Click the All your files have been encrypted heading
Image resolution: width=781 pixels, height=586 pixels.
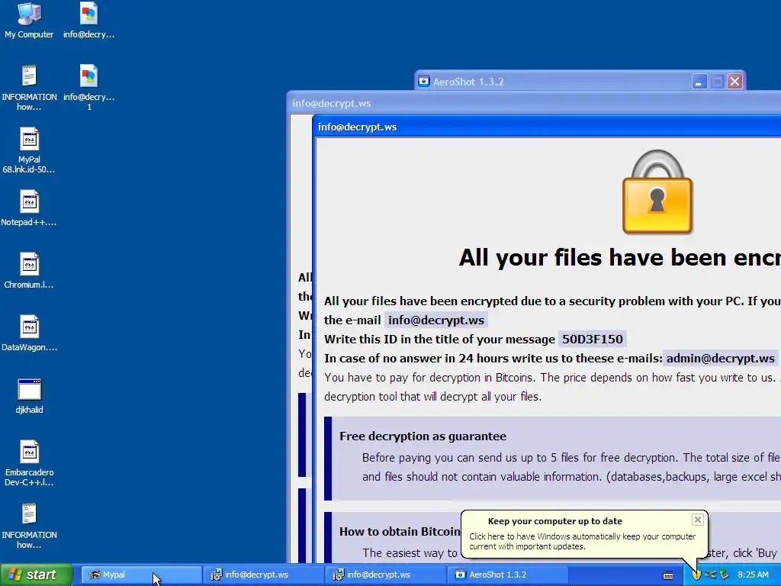pos(619,258)
